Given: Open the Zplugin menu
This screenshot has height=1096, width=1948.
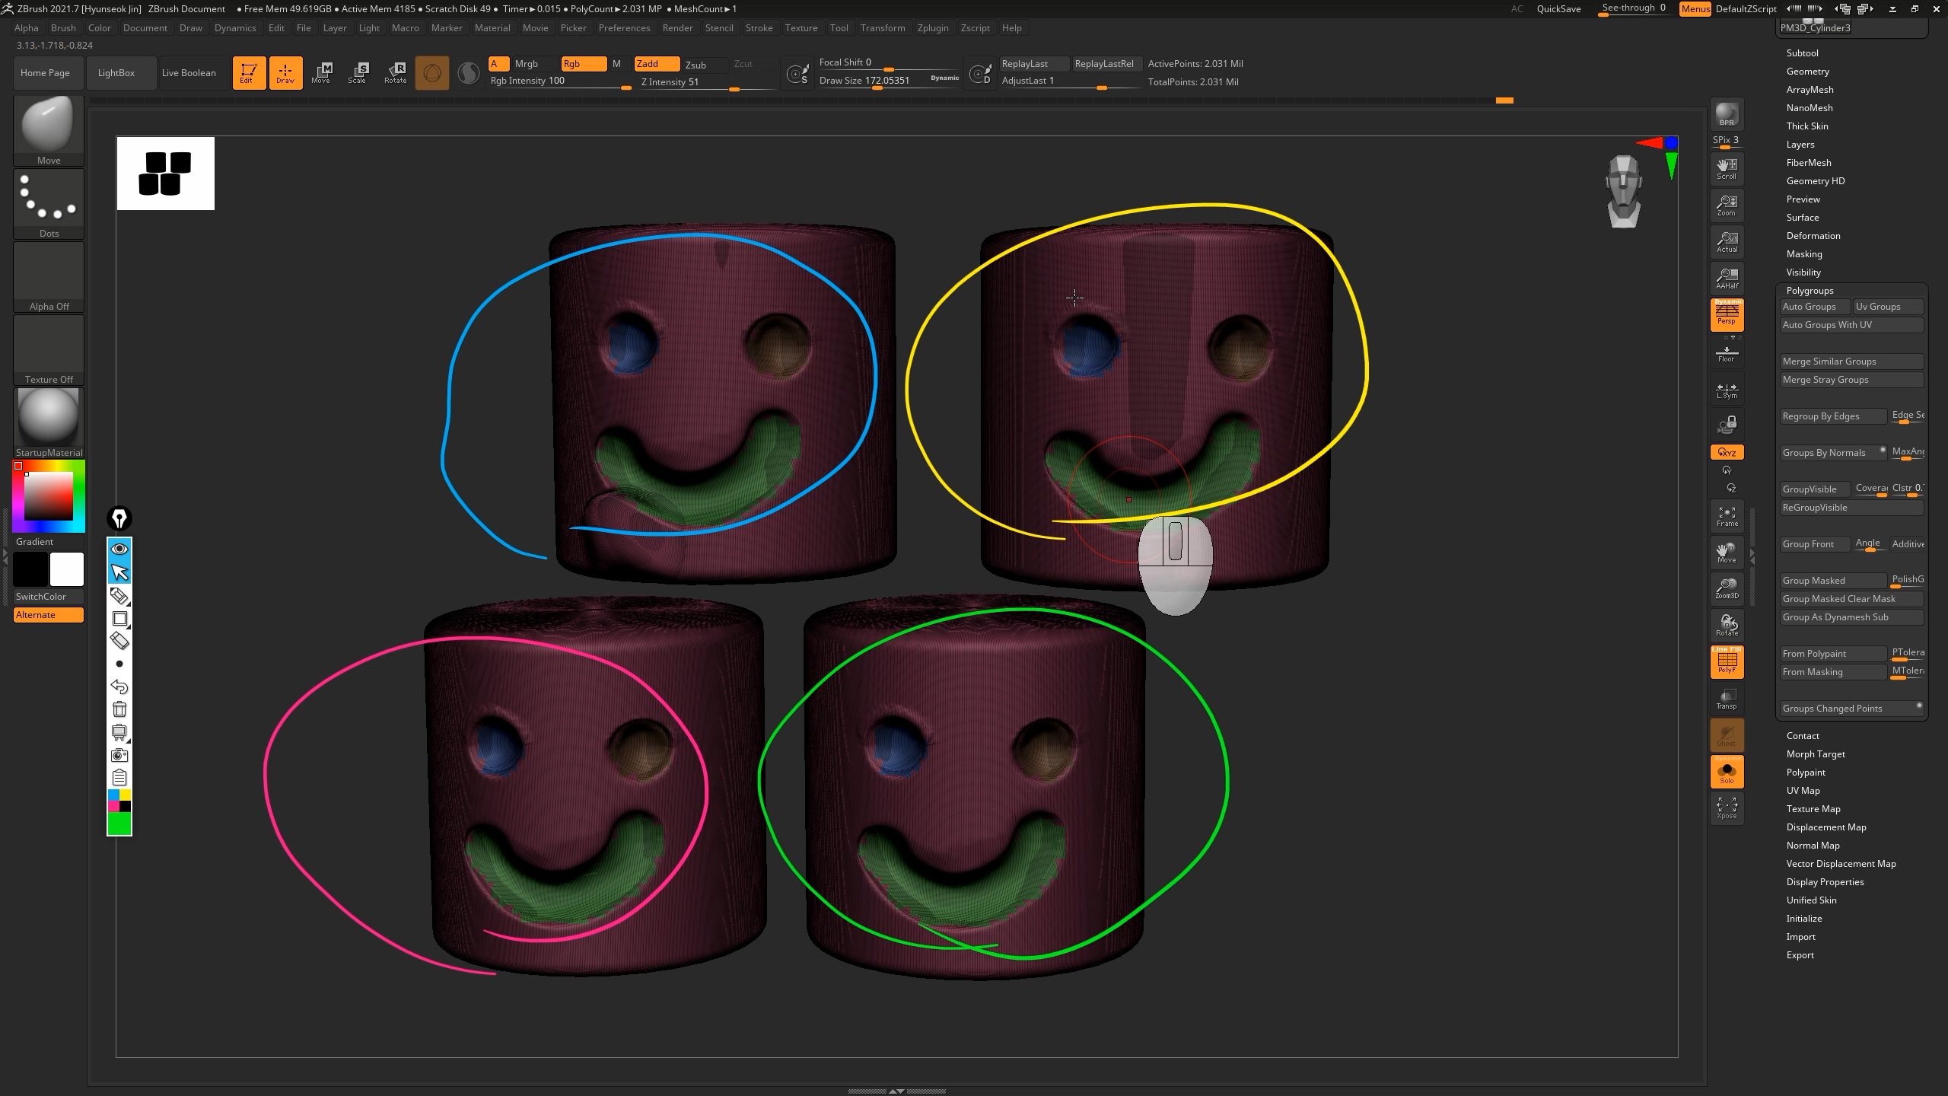Looking at the screenshot, I should [932, 28].
